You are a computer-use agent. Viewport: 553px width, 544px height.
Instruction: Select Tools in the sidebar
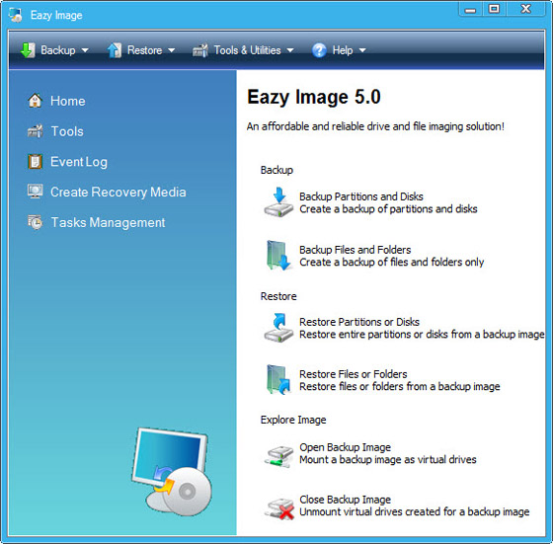click(67, 131)
